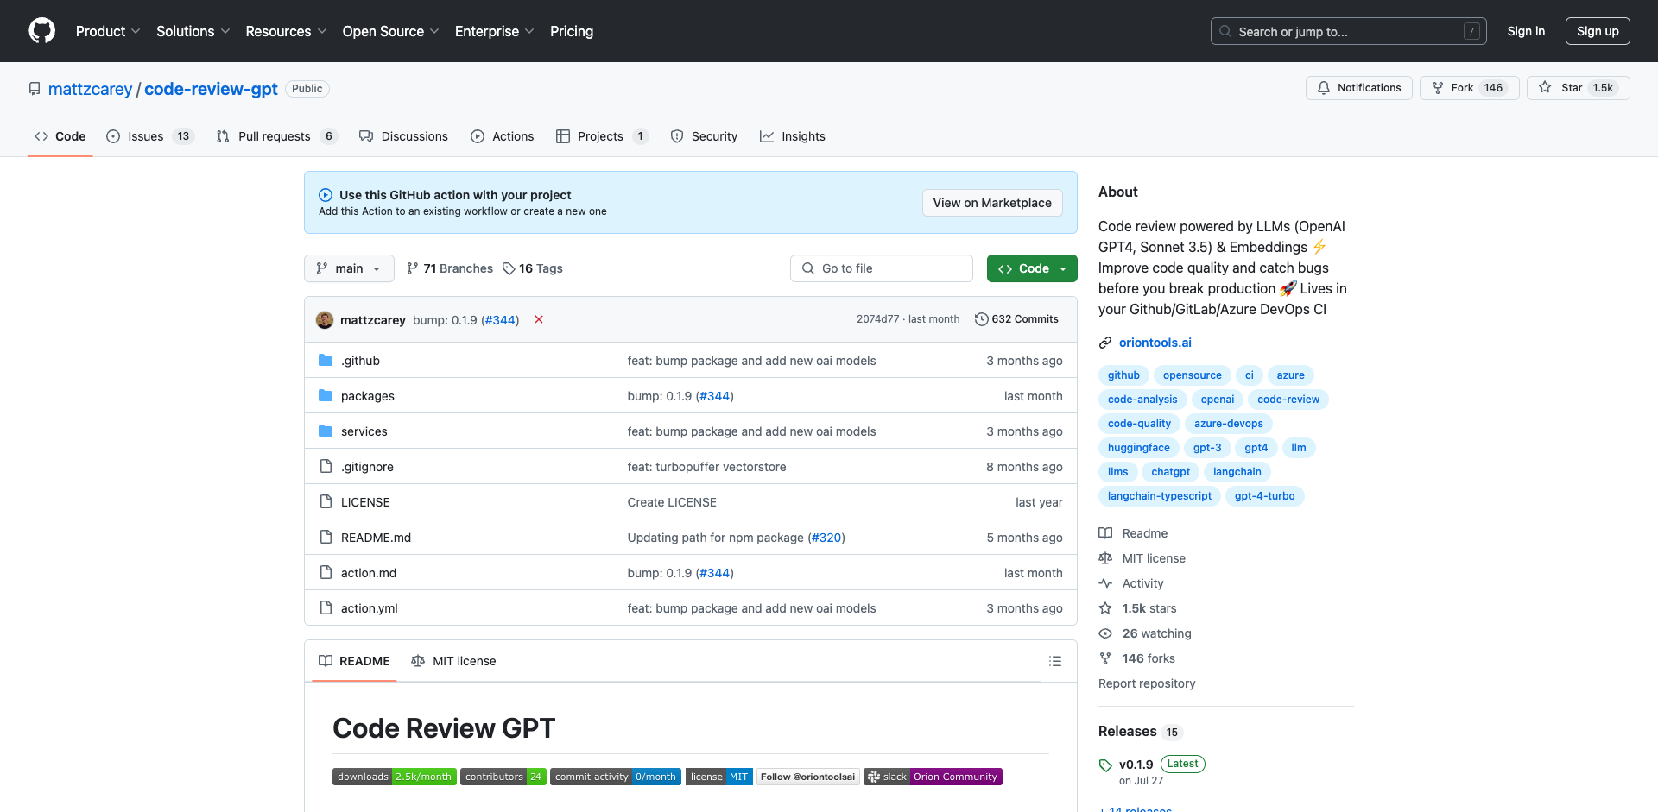Switch to the Pull requests tab
The width and height of the screenshot is (1658, 812).
(x=275, y=136)
